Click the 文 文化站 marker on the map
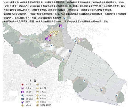This screenshot has width=129, height=108. (51, 38)
